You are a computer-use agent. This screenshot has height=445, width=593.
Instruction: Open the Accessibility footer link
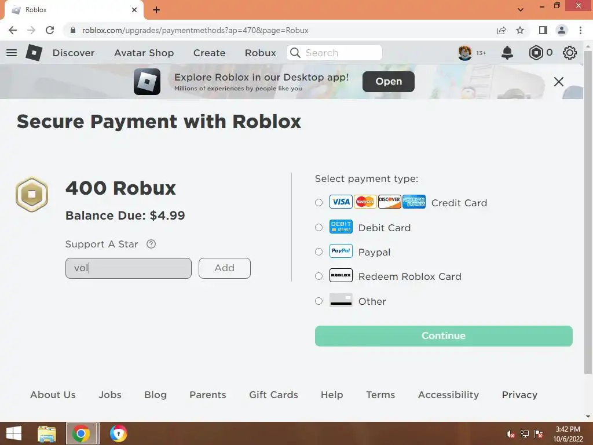[x=449, y=395]
